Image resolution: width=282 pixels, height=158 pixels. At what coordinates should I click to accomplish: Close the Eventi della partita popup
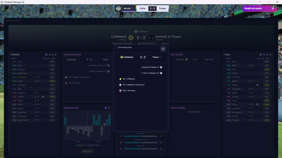pos(163,49)
